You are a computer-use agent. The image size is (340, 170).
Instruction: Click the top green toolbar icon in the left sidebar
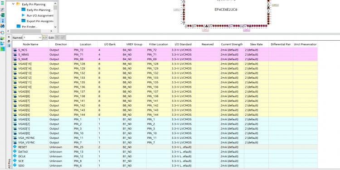pyautogui.click(x=2, y=4)
